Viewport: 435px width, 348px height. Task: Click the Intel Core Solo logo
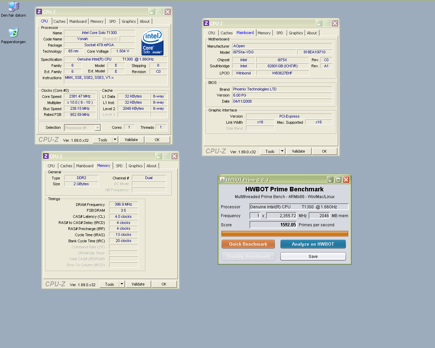pyautogui.click(x=153, y=42)
